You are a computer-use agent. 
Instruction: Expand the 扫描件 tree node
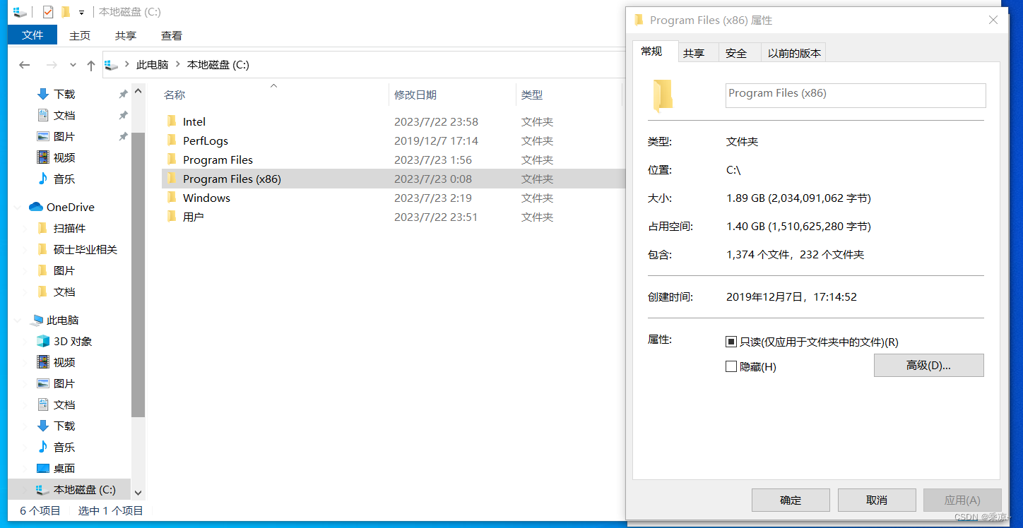tap(25, 228)
